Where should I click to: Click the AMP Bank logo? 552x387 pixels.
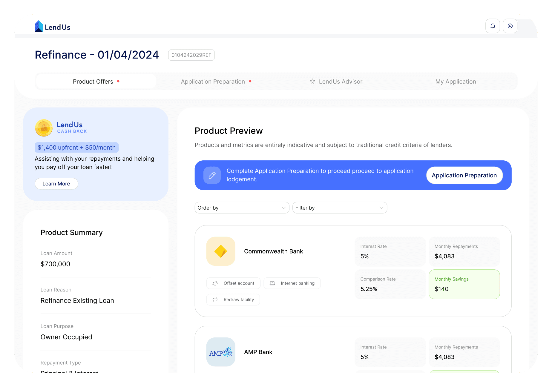pos(221,352)
